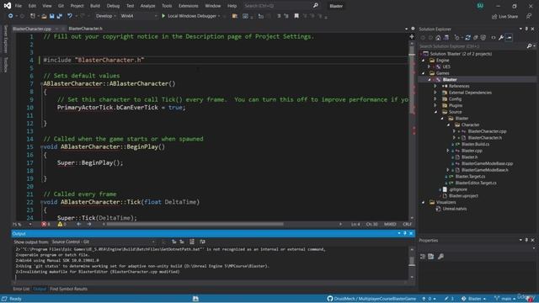Click error count icon below editor
The height and width of the screenshot is (303, 539).
pos(44,224)
